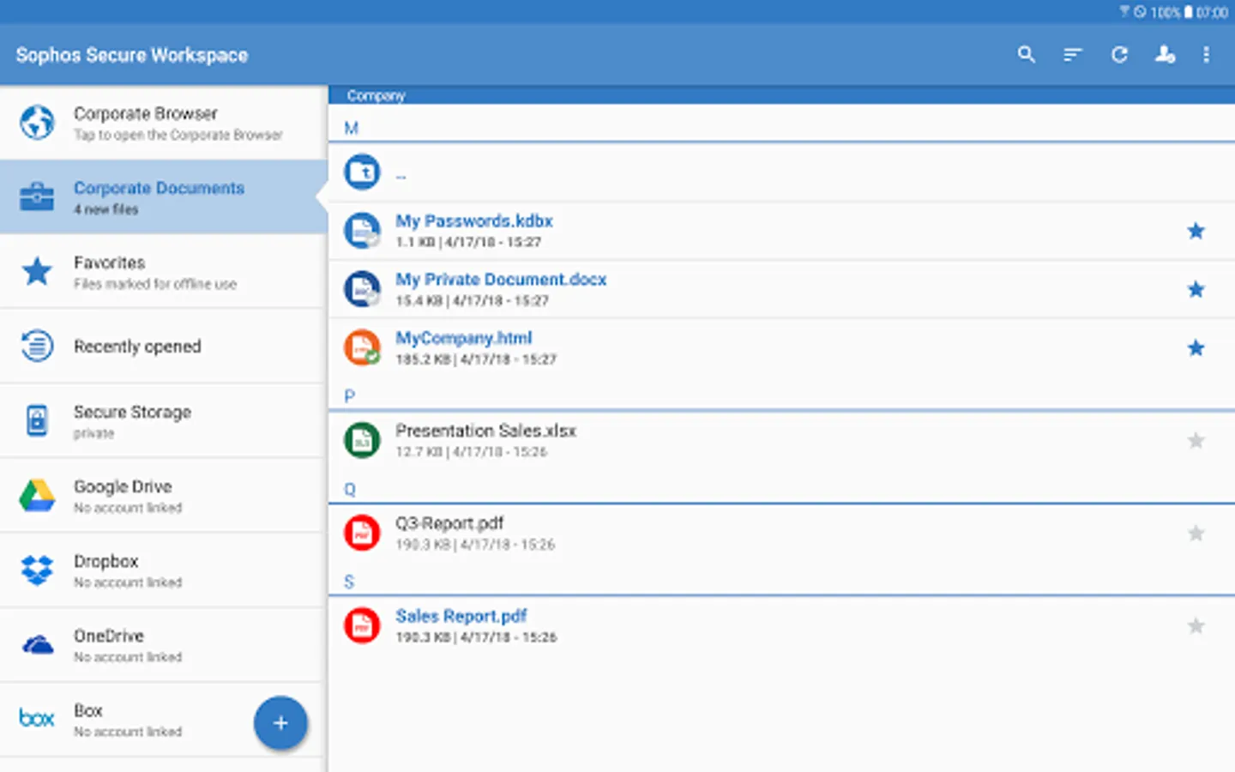Tap the Dropbox logo icon

[37, 570]
